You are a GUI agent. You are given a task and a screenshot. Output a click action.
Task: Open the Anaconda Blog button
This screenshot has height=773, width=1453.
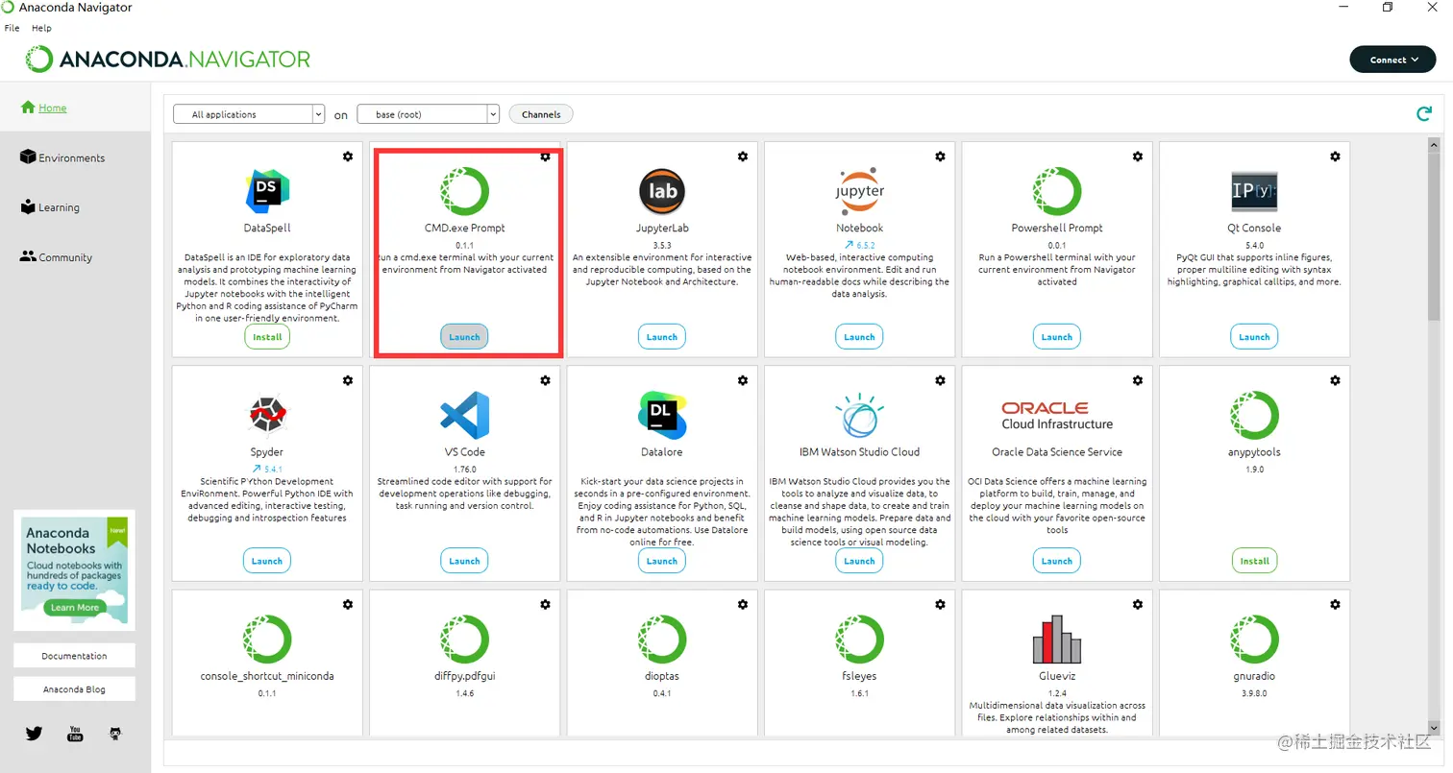pos(74,689)
